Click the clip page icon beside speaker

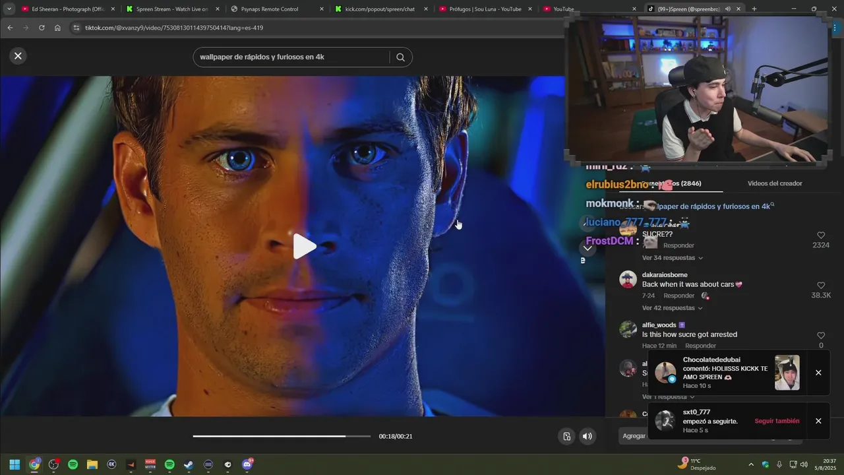click(566, 436)
